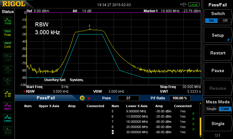Click the red P status indicator
This screenshot has height=139, width=233.
click(x=89, y=98)
